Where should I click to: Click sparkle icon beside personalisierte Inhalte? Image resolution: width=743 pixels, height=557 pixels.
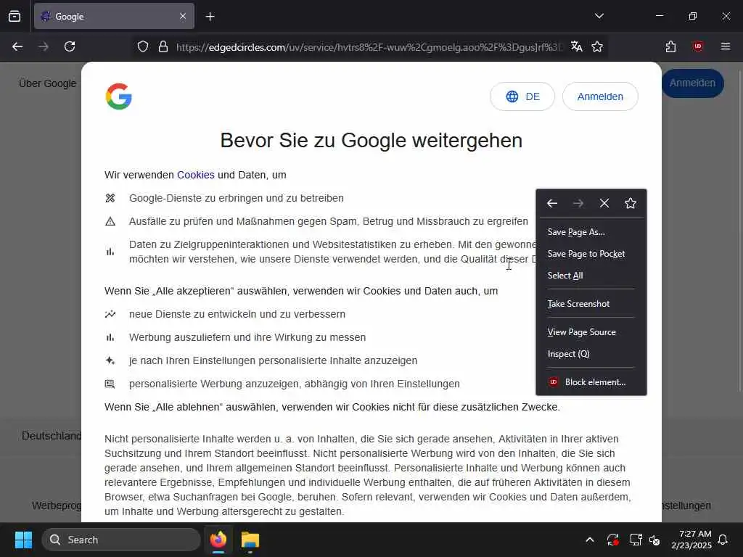[x=110, y=360]
